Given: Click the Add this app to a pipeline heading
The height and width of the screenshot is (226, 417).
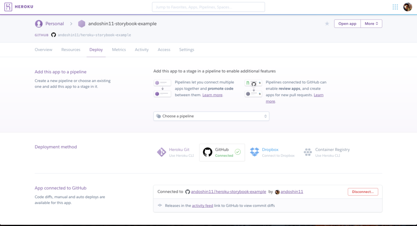Looking at the screenshot, I should [60, 72].
